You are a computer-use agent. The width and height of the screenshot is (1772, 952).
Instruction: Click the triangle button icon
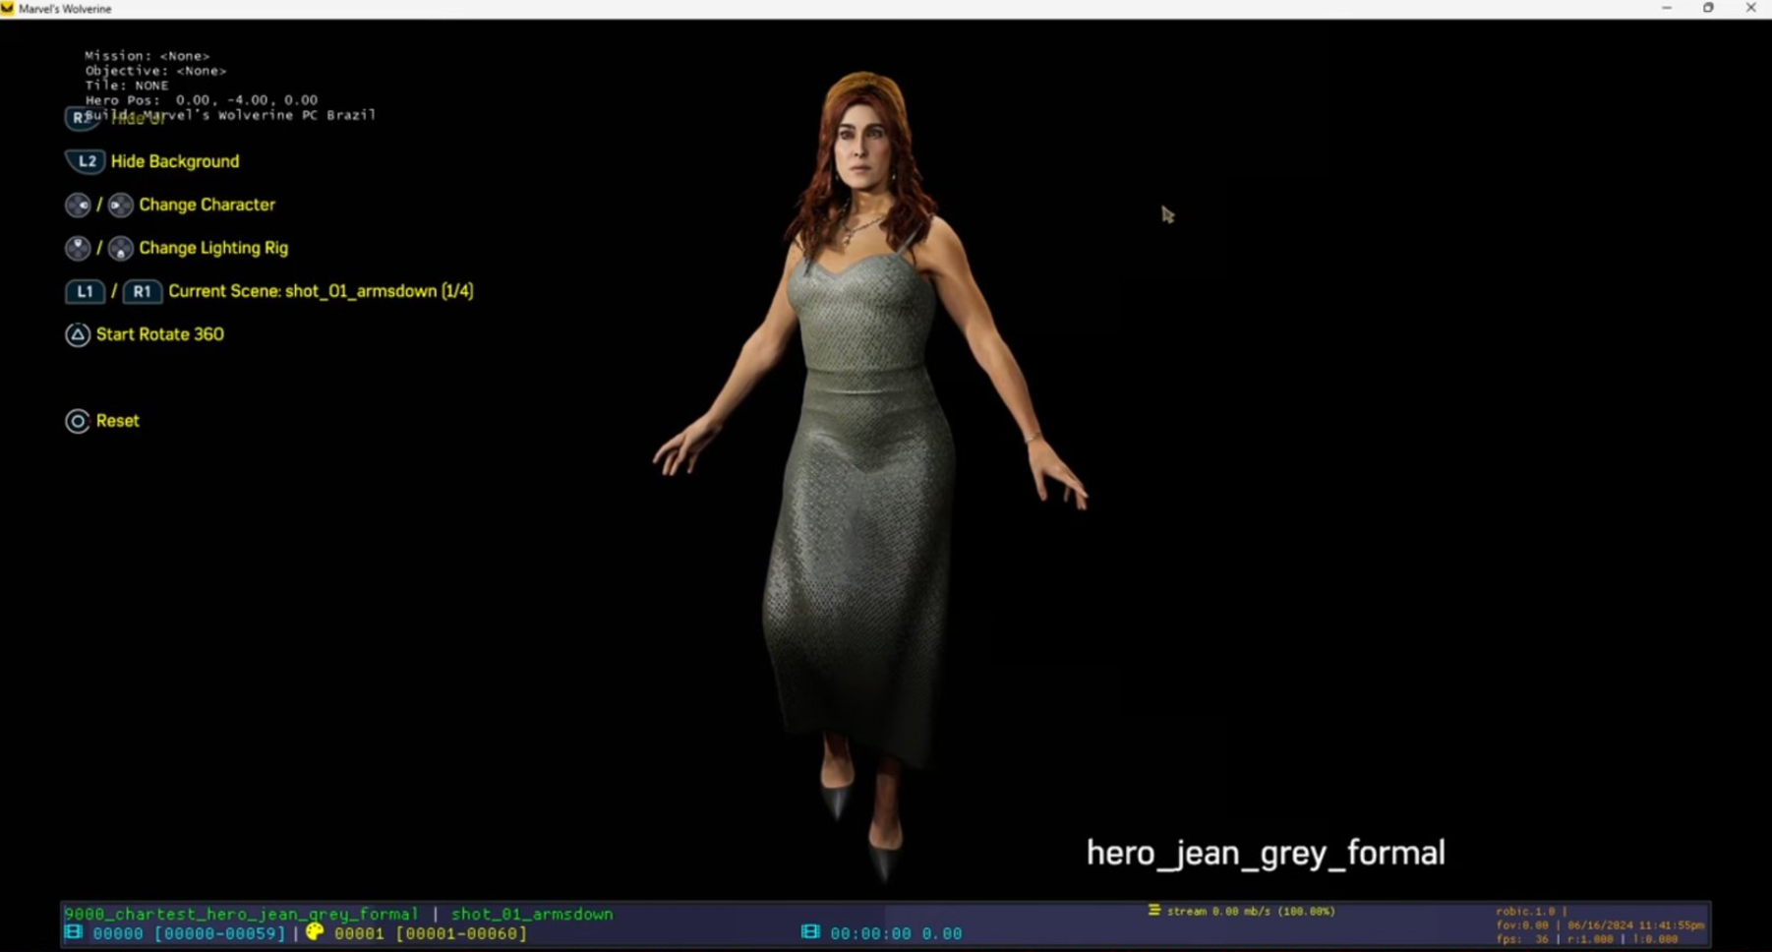pyautogui.click(x=78, y=334)
